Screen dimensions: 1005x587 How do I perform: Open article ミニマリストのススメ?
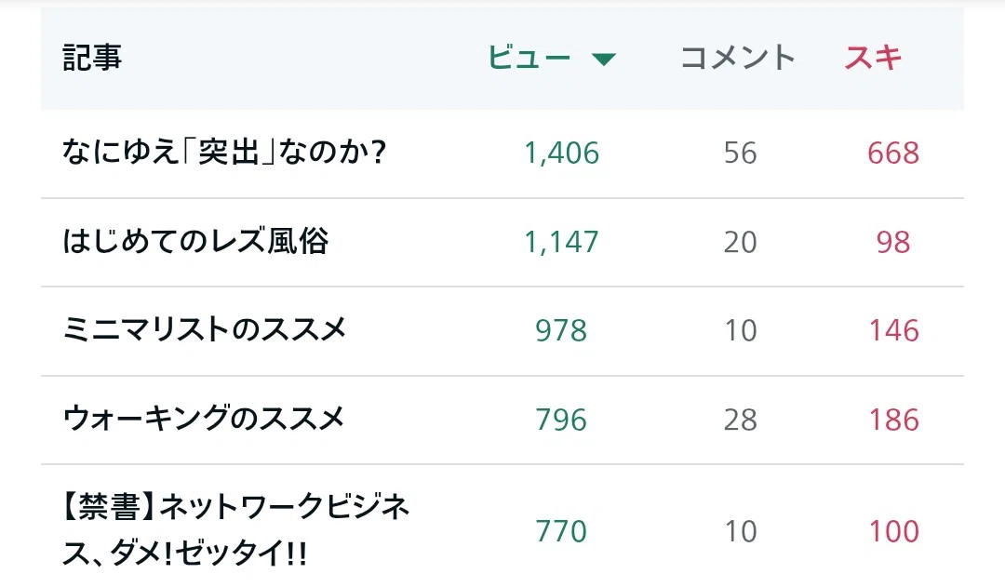(x=205, y=330)
